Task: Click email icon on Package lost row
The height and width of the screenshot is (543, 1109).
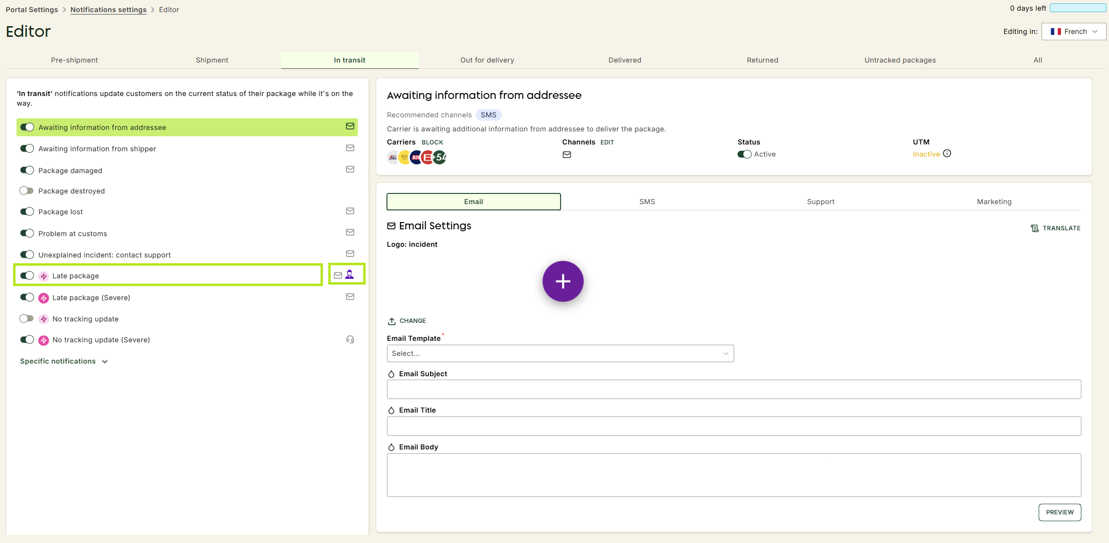Action: point(350,211)
